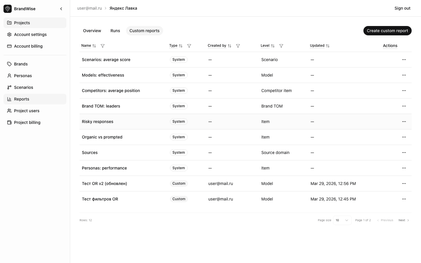Click the Account settings gear icon
Viewport: 421px width, 263px height.
coord(9,34)
